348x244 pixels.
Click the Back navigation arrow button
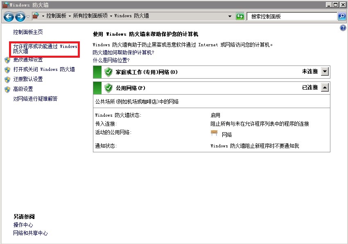(x=9, y=16)
